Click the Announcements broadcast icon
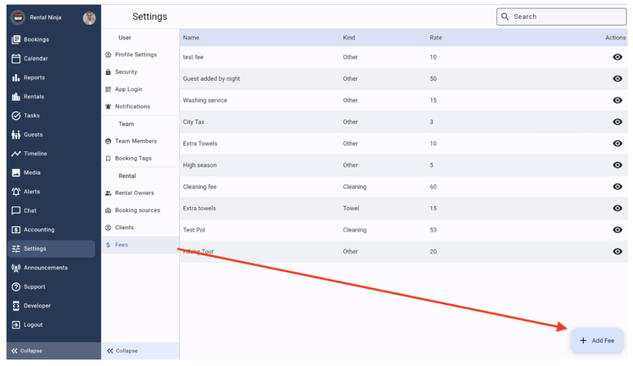The width and height of the screenshot is (633, 366). click(16, 267)
